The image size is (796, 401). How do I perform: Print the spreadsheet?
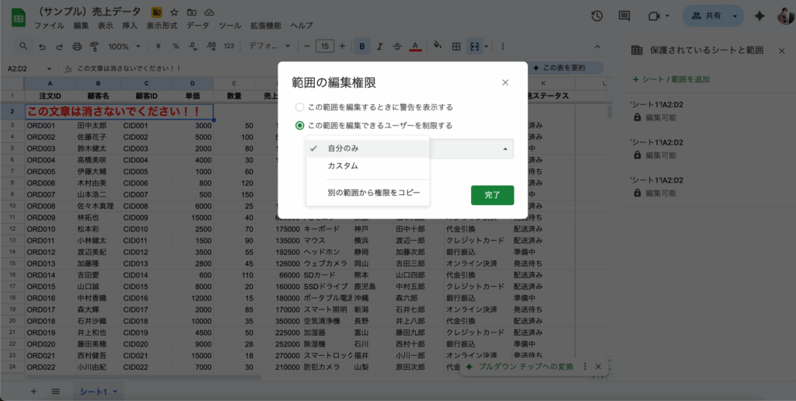pos(77,46)
